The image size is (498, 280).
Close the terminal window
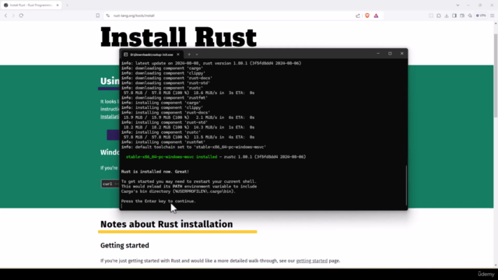point(402,54)
